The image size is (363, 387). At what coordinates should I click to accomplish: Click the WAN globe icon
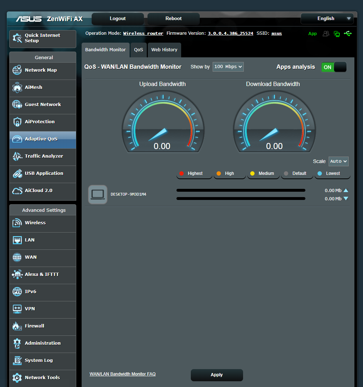17,257
